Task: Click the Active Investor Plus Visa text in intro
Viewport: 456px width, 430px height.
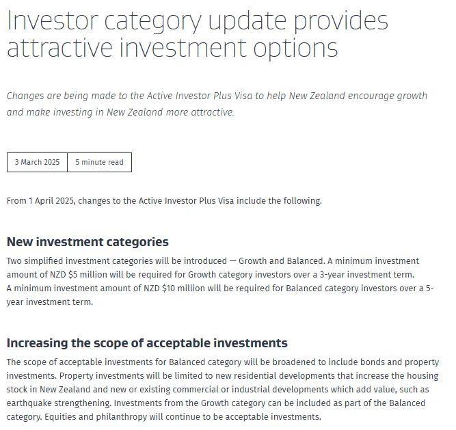Action: pos(200,96)
